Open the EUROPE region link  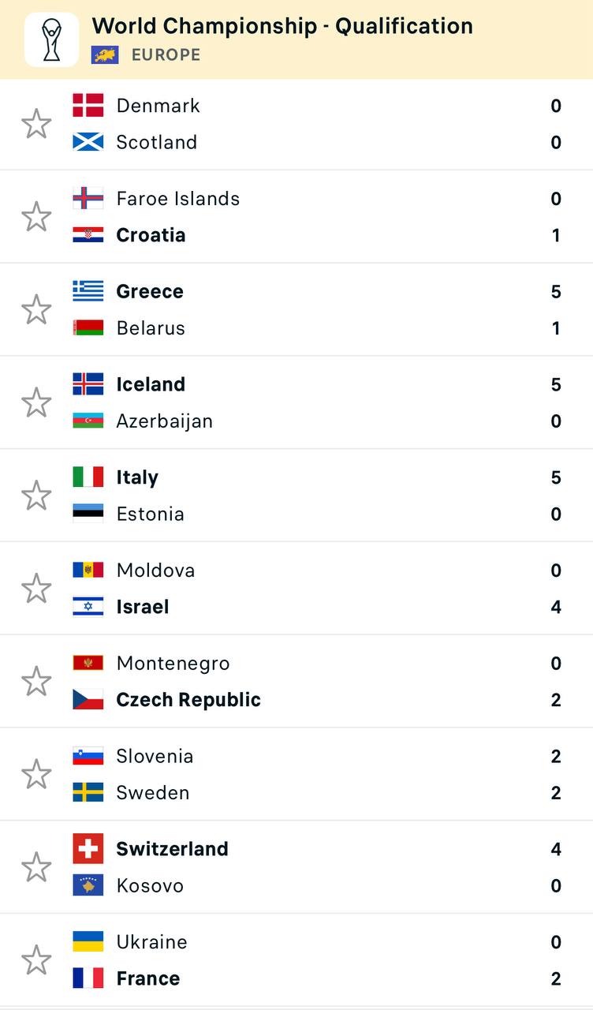tap(166, 55)
